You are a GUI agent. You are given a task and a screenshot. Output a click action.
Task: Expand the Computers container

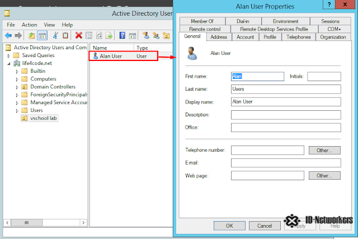pyautogui.click(x=17, y=79)
